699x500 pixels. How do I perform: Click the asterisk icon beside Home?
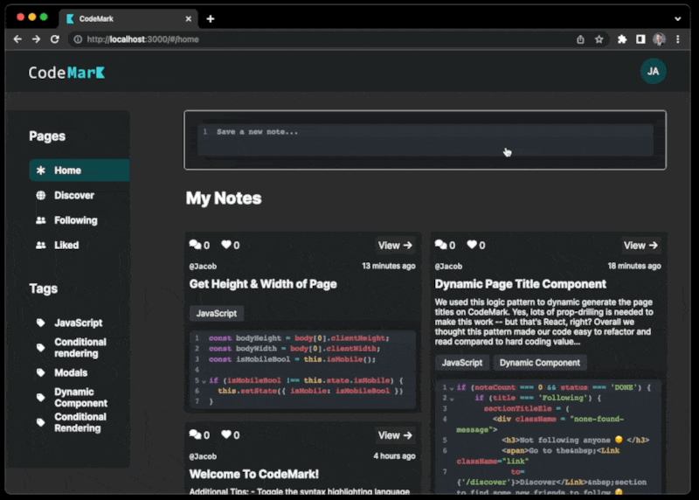tap(40, 170)
